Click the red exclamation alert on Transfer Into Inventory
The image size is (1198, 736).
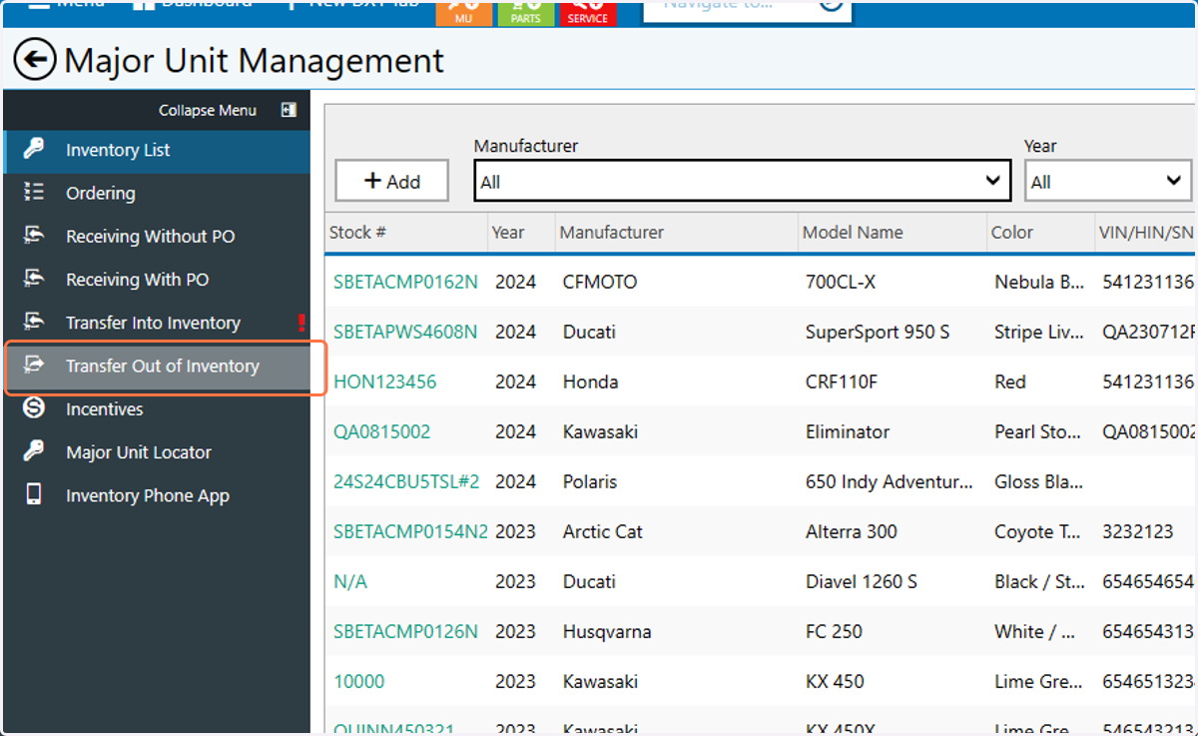301,323
